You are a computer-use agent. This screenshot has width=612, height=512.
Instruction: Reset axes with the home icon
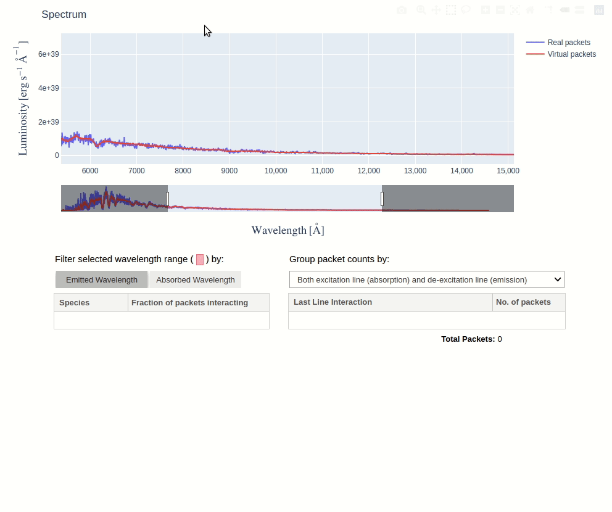pos(530,10)
